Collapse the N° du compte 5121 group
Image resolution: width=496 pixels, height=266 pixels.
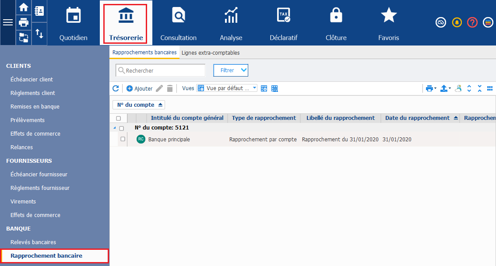click(115, 128)
